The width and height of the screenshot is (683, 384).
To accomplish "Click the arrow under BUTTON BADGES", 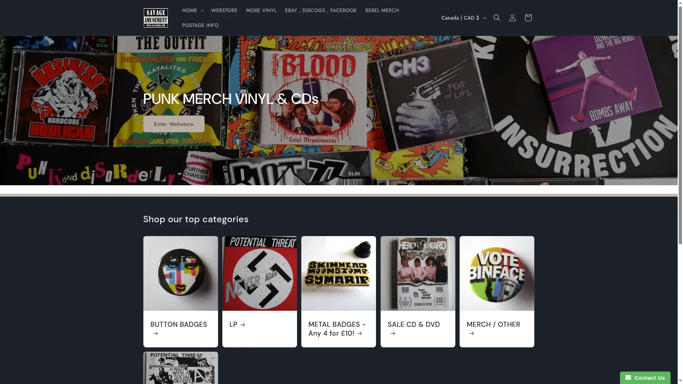I will 155,334.
